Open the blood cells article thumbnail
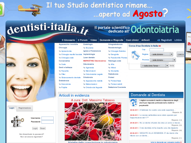191x143 pixels. (93, 121)
